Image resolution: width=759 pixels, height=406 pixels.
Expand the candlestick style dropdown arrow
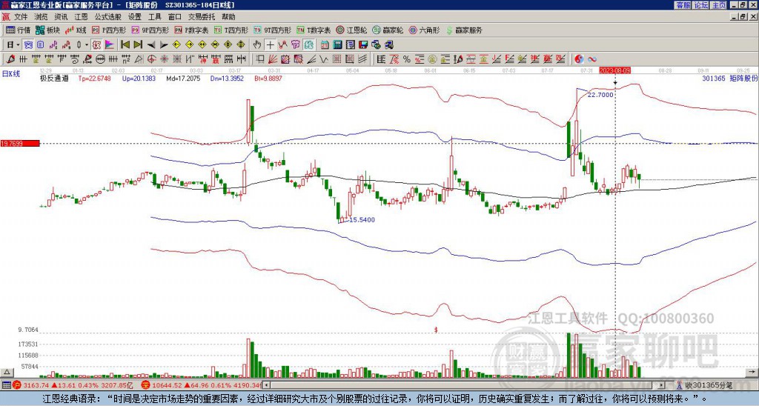coord(87,44)
